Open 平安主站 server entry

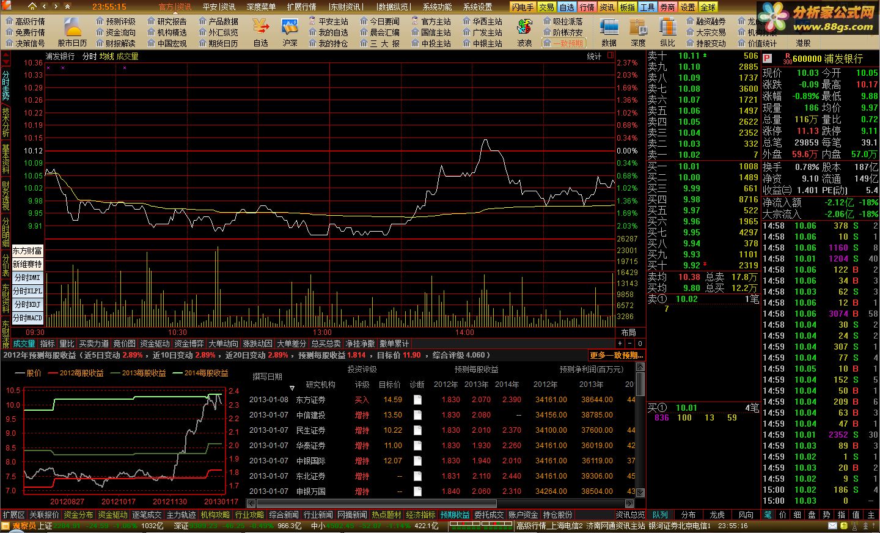pyautogui.click(x=328, y=21)
